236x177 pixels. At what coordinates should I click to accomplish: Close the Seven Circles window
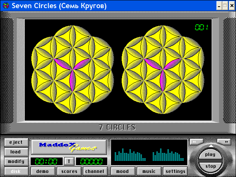click(232, 6)
